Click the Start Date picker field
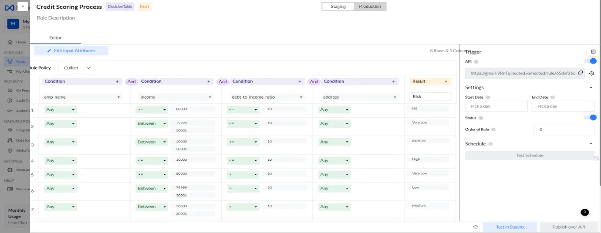 [496, 106]
